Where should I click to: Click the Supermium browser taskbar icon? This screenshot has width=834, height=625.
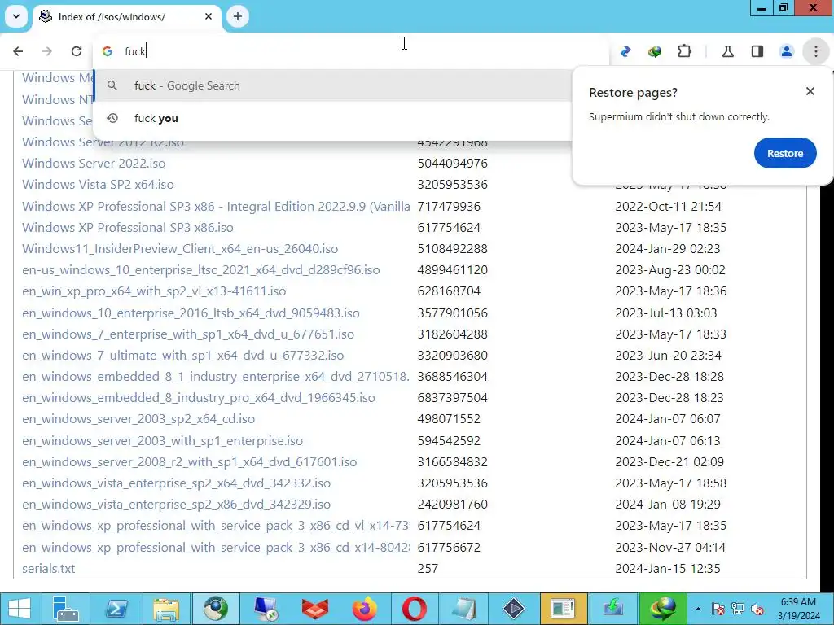(215, 609)
